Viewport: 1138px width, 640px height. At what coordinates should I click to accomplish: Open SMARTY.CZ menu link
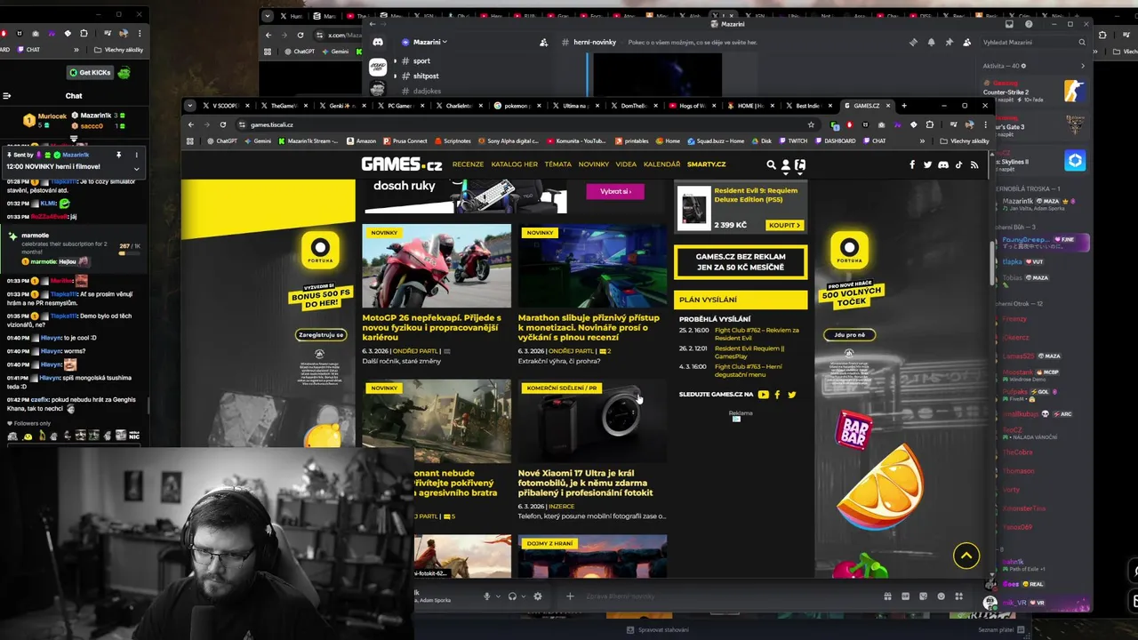[706, 164]
